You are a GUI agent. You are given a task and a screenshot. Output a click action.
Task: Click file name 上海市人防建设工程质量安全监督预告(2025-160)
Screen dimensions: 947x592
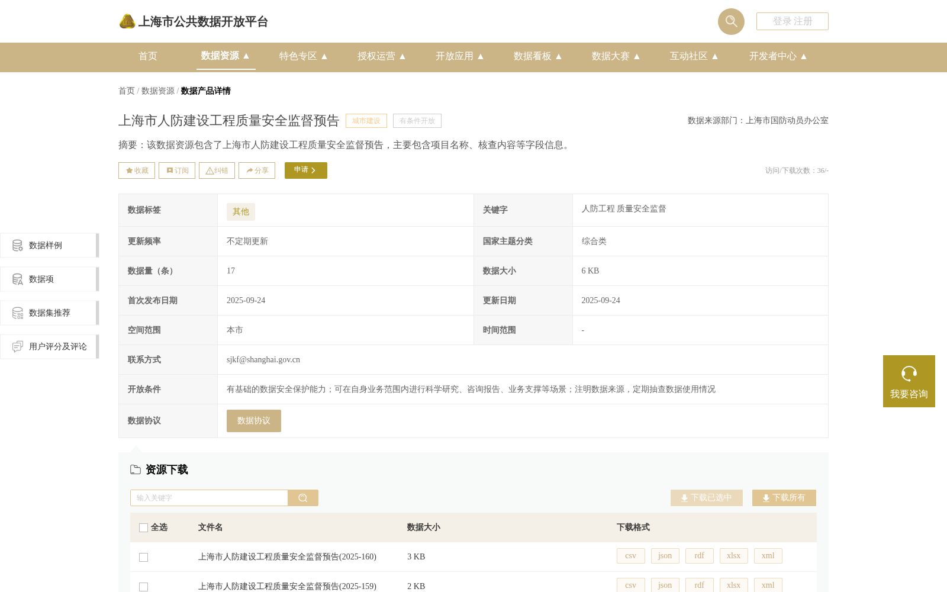tap(287, 557)
